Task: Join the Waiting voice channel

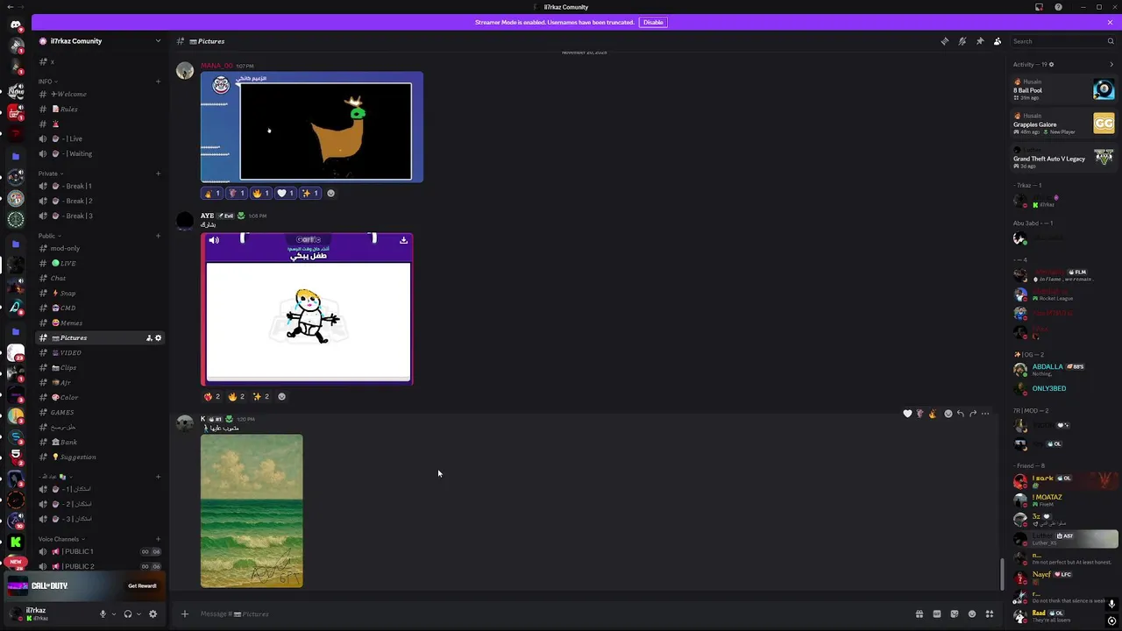Action: pos(100,153)
